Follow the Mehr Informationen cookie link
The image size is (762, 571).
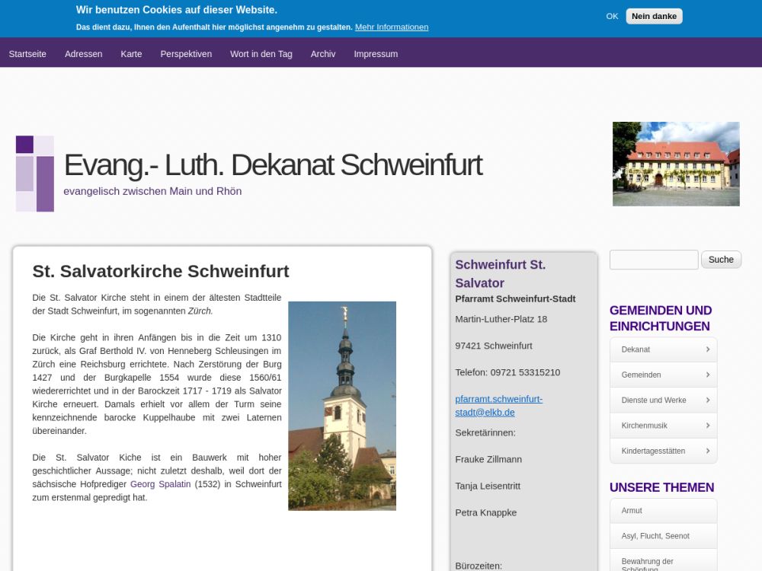(x=392, y=27)
